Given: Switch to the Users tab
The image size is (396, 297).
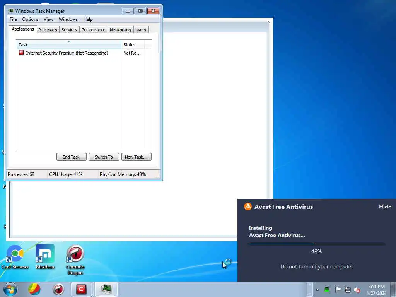Looking at the screenshot, I should click(141, 30).
